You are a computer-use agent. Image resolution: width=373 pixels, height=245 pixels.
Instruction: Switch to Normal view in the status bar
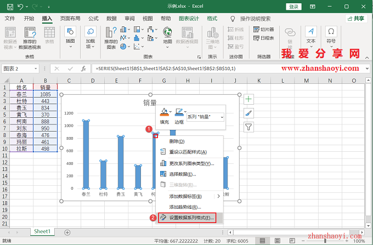262,241
